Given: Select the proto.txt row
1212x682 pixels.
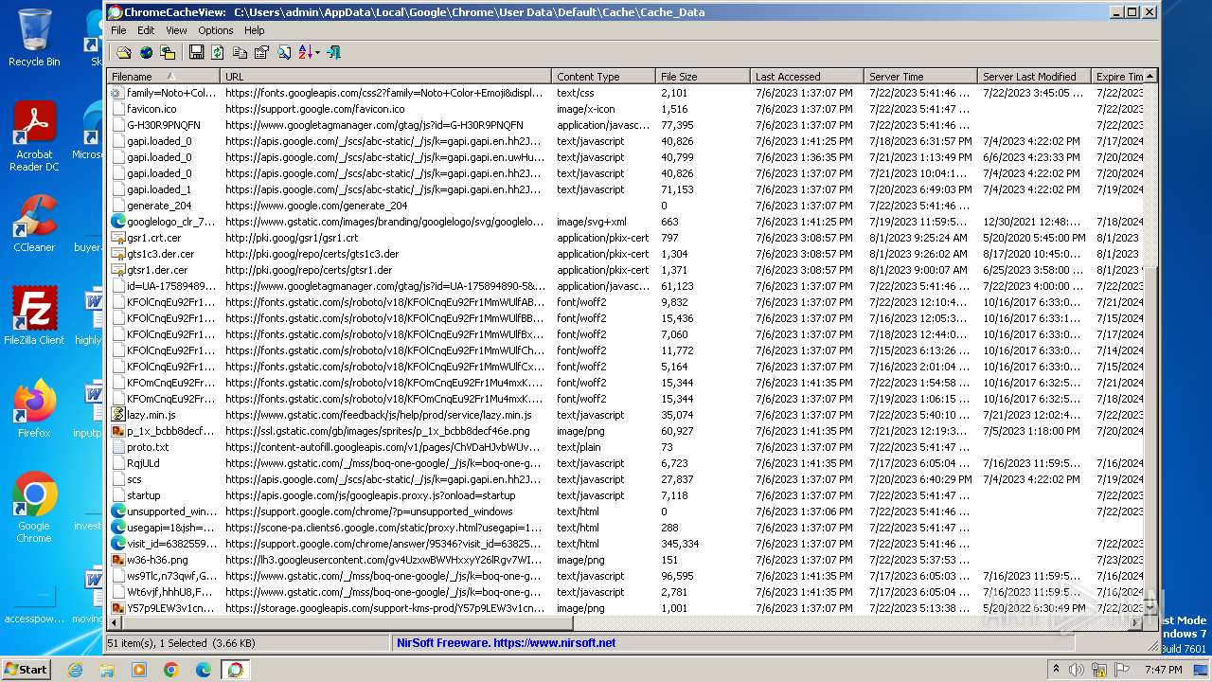Looking at the screenshot, I should [x=625, y=447].
